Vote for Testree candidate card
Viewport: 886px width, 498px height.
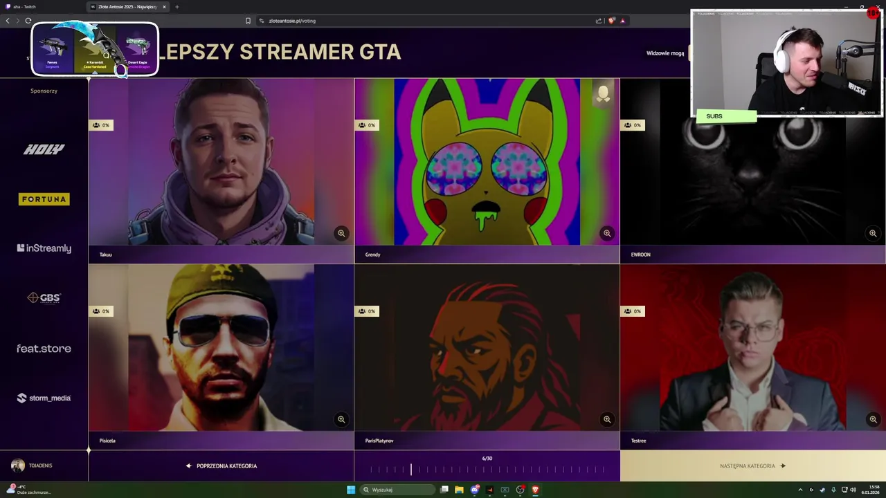click(753, 357)
